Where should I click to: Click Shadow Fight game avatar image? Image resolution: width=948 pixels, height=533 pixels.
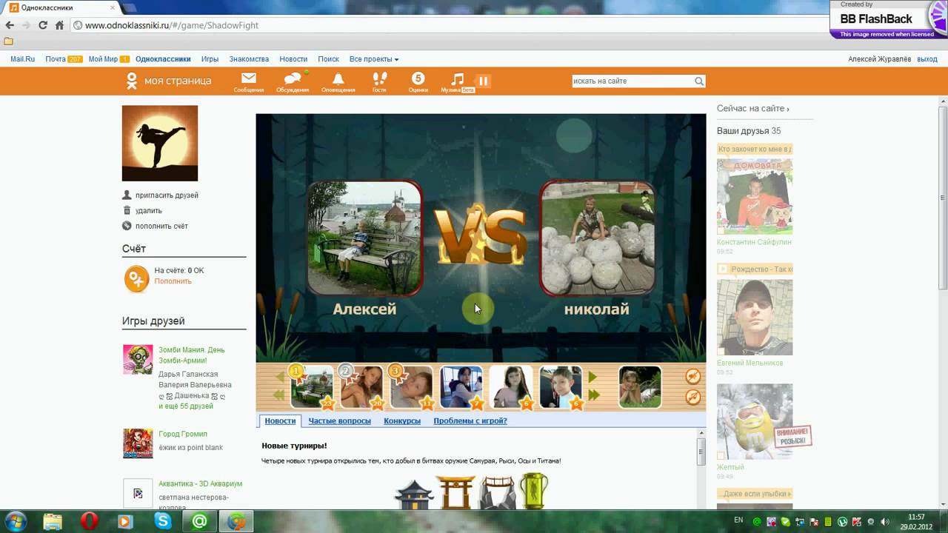point(160,143)
